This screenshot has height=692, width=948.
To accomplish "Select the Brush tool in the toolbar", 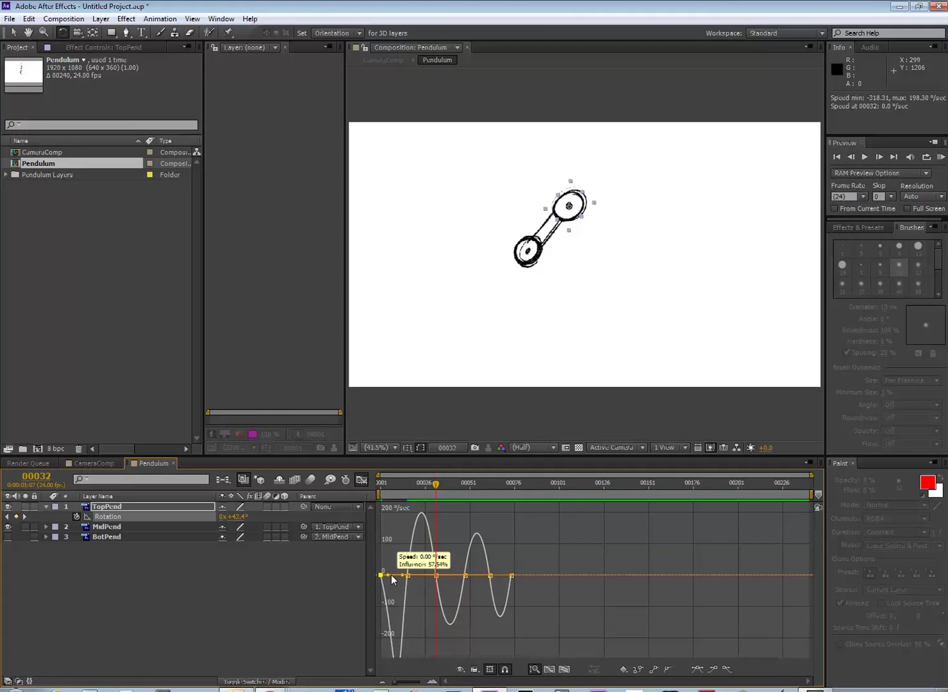I will [x=160, y=33].
